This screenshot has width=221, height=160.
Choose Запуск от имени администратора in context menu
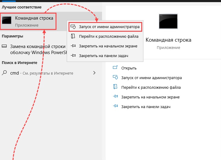point(105,27)
